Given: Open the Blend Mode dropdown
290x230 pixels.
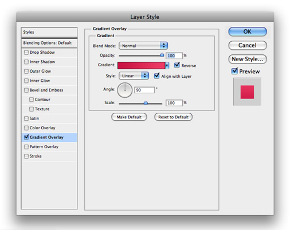Looking at the screenshot, I should tap(143, 46).
